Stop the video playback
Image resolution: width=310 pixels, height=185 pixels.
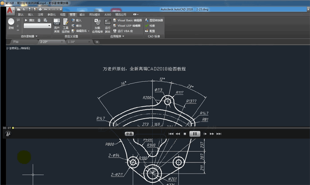(185, 134)
